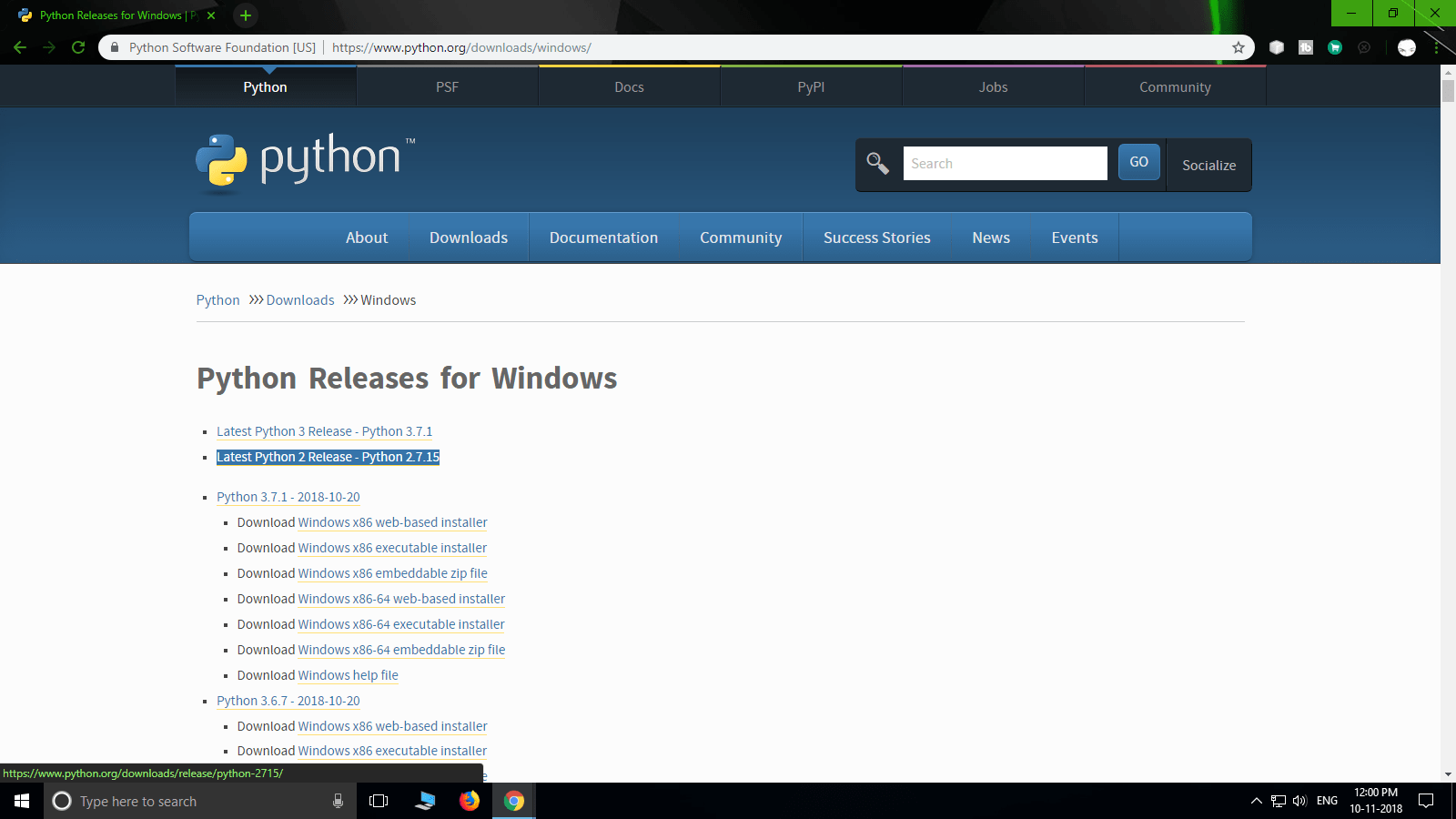This screenshot has width=1456, height=819.
Task: Open the Cortana circle icon
Action: pyautogui.click(x=62, y=801)
